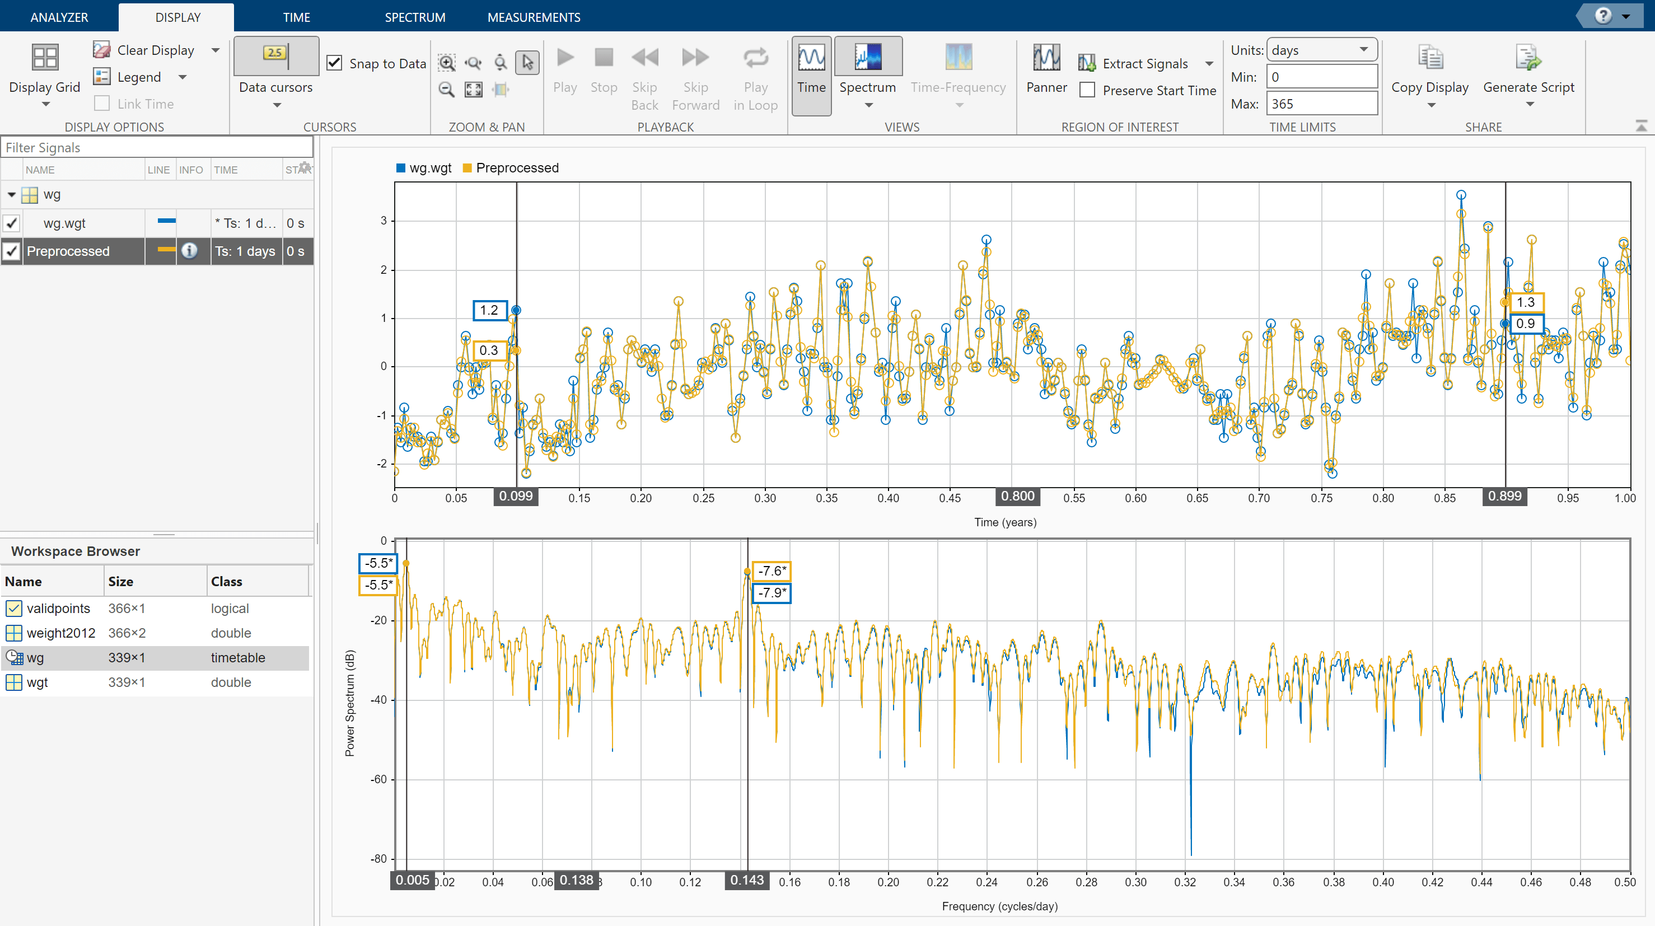Disable Snap to Data checkbox
Viewport: 1655px width, 926px height.
tap(334, 63)
